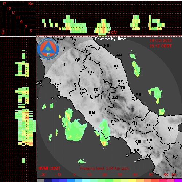182x182 pixels.
Task: Click the PE city label on the coast
Action: click(138, 95)
